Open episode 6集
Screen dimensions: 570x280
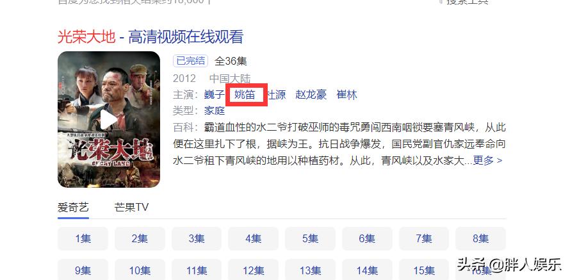point(367,238)
